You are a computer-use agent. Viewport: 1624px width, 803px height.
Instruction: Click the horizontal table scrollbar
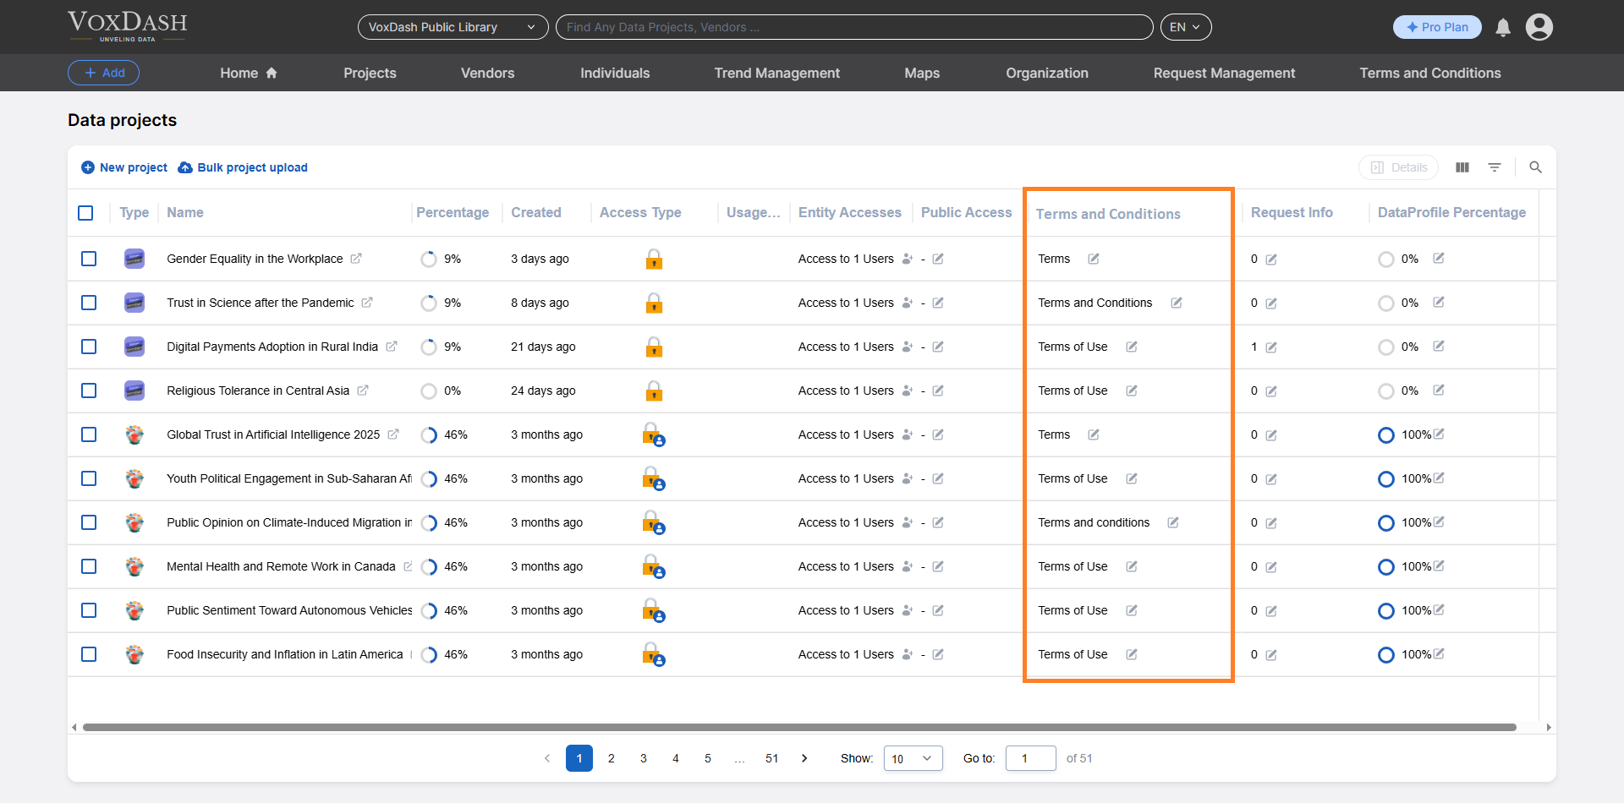pos(798,727)
